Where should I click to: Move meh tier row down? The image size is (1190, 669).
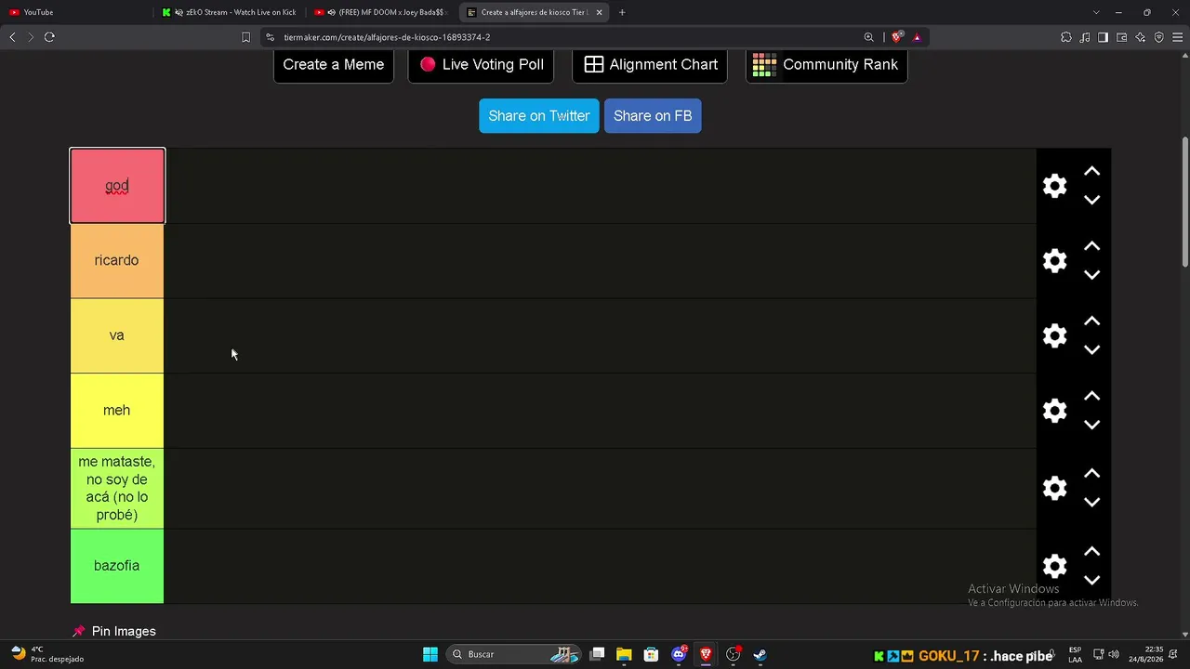1092,425
